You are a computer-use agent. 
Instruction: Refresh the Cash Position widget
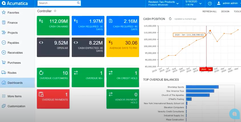tap(170, 19)
